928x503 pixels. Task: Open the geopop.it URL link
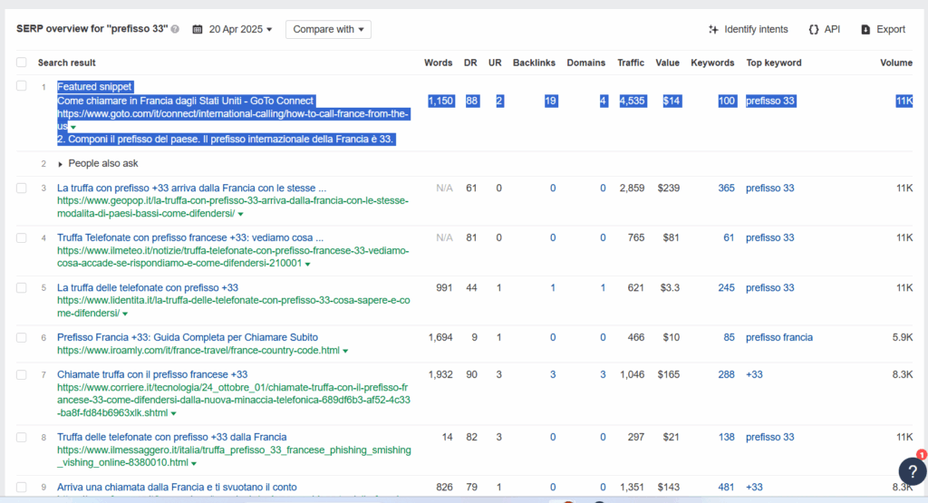(x=233, y=208)
